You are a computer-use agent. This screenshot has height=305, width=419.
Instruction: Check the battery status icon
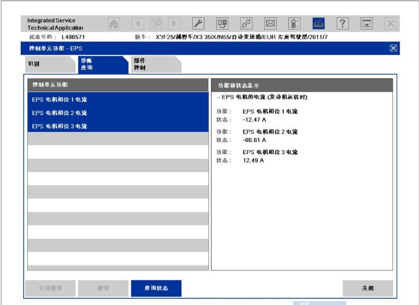(294, 23)
